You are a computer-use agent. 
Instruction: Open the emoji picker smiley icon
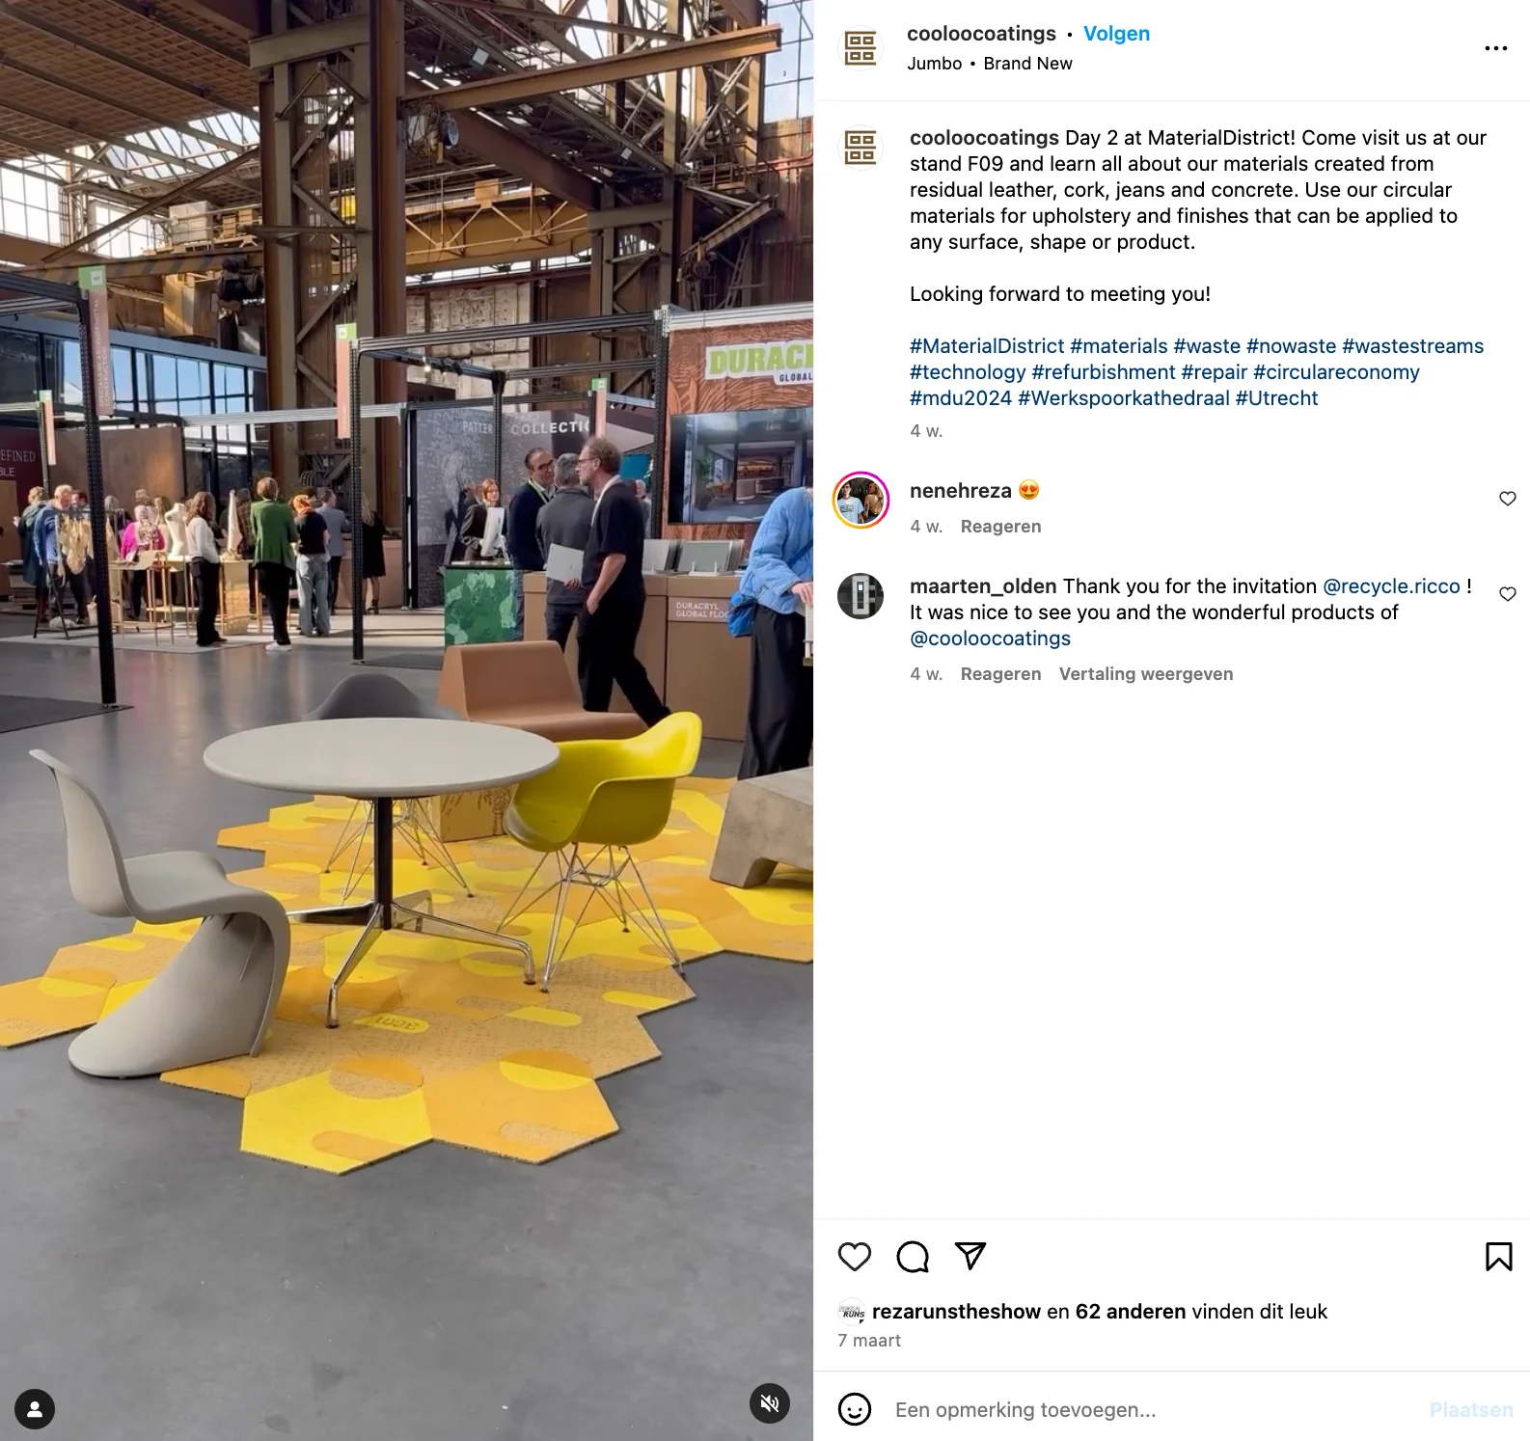pyautogui.click(x=855, y=1409)
